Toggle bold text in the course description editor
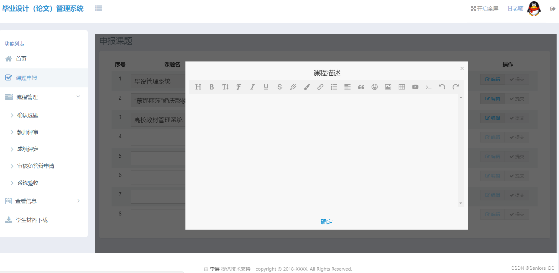This screenshot has width=559, height=273. point(211,87)
